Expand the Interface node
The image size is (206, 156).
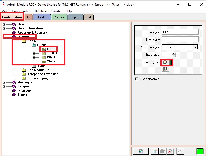4,91
